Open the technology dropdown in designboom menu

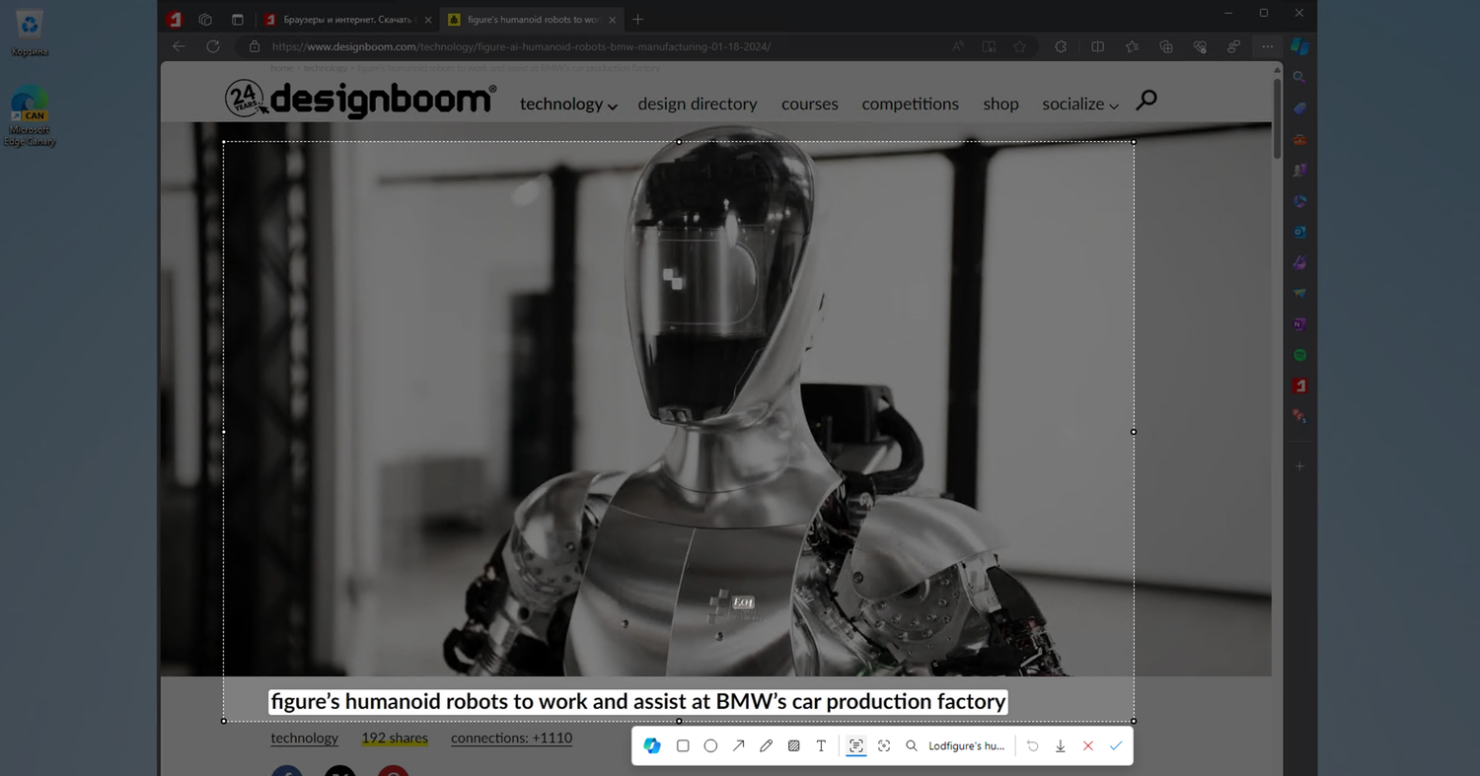pyautogui.click(x=568, y=104)
